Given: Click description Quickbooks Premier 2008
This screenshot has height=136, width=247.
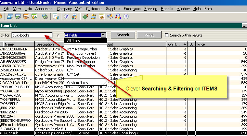Looking at the screenshot, I should pos(55,116).
